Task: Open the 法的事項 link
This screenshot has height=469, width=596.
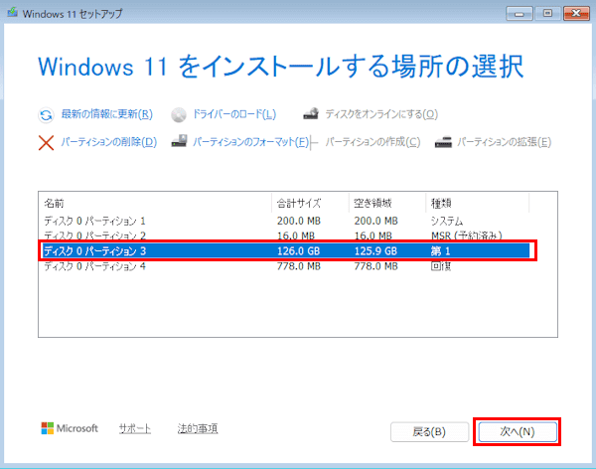Action: pos(198,428)
